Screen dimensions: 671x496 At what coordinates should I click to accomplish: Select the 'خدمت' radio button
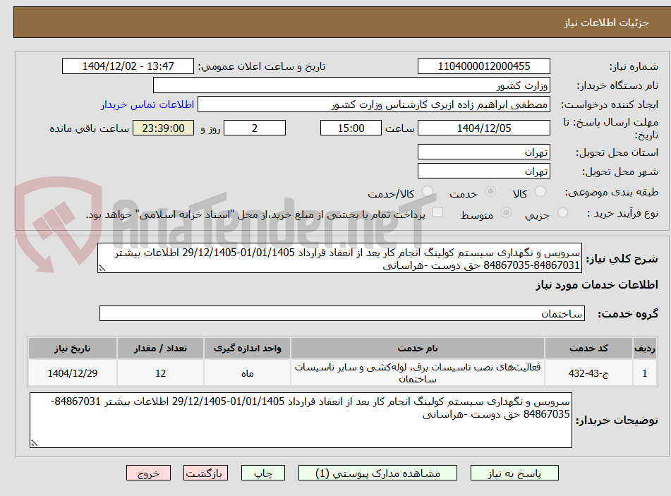coord(490,191)
